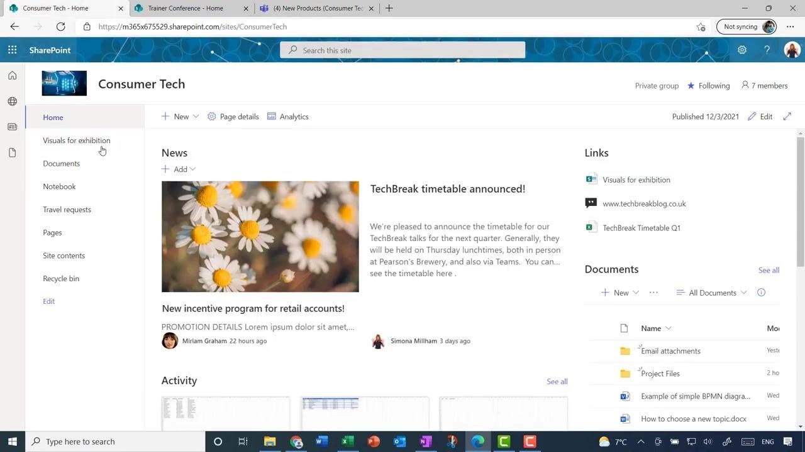Viewport: 805px width, 452px height.
Task: Open Documents in the left navigation
Action: pyautogui.click(x=61, y=163)
